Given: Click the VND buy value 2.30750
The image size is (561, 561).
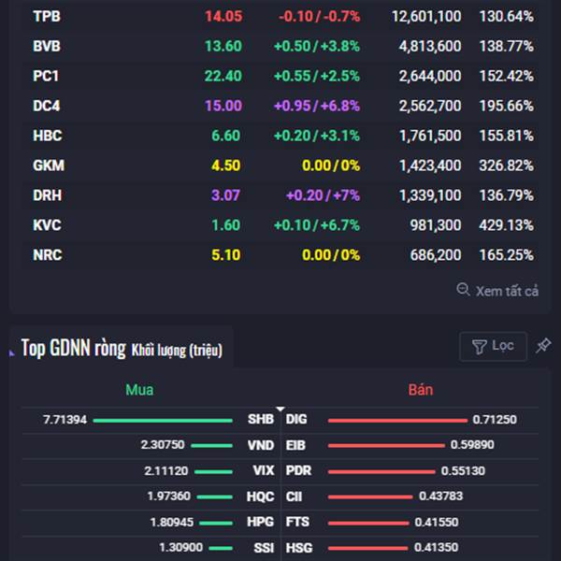Looking at the screenshot, I should (163, 445).
